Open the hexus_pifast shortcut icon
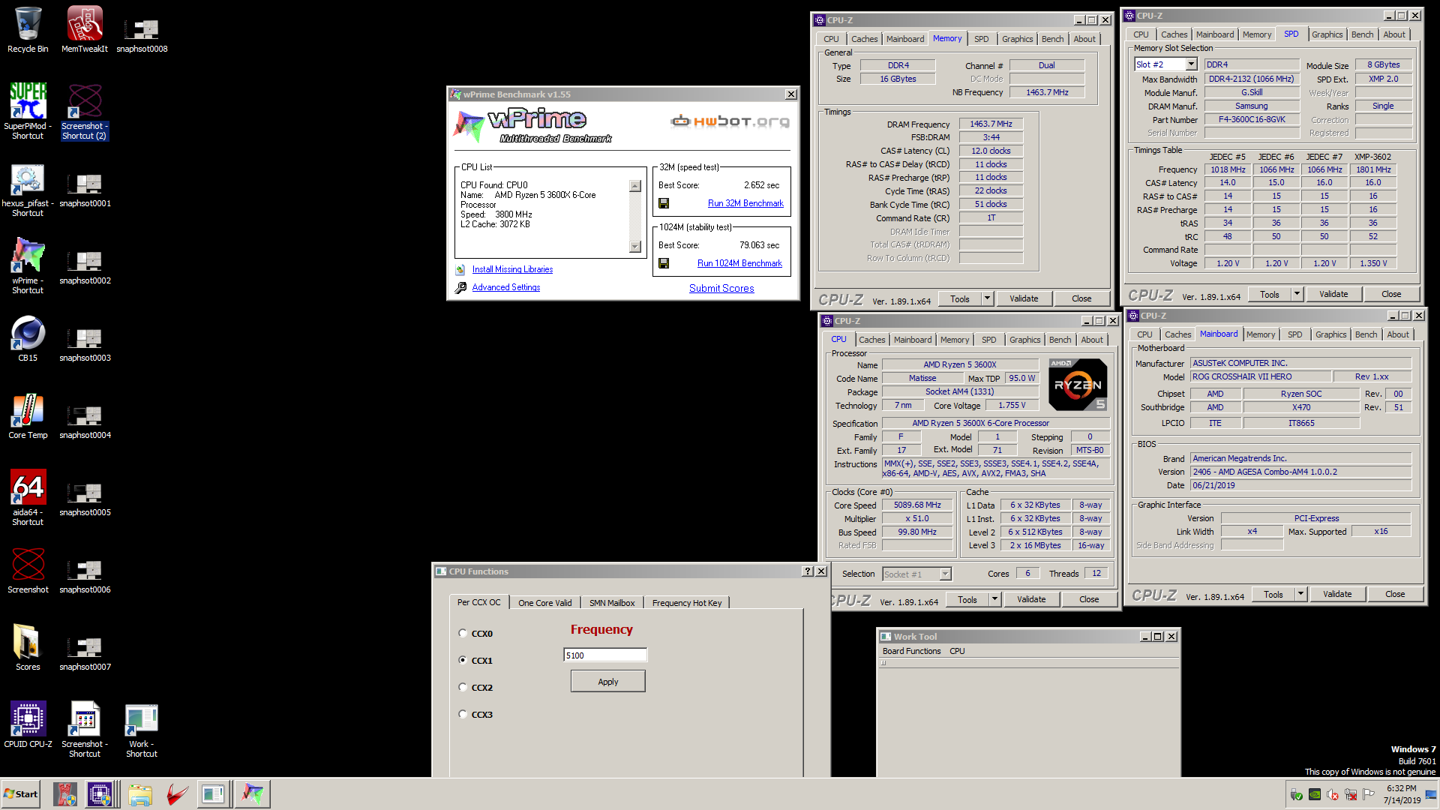1440x810 pixels. point(28,190)
